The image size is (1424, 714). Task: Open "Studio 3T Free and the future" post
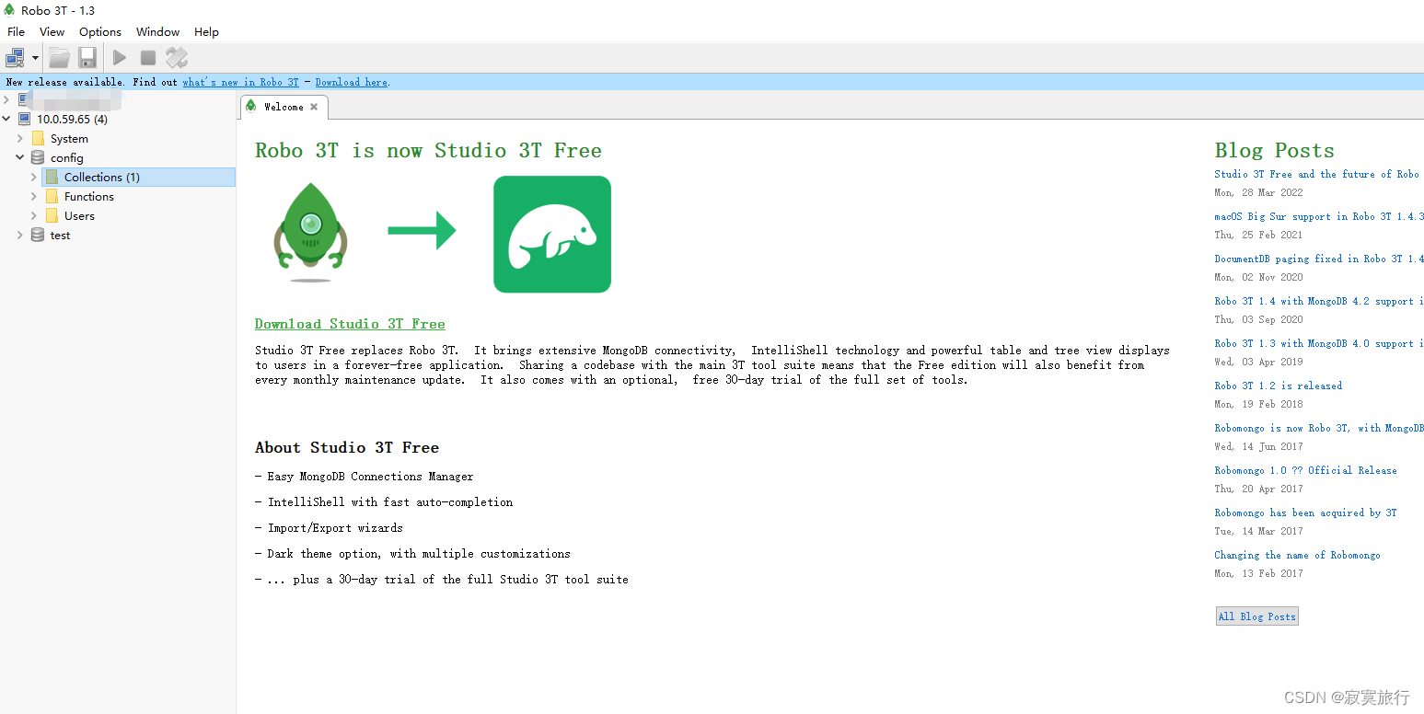[x=1316, y=174]
